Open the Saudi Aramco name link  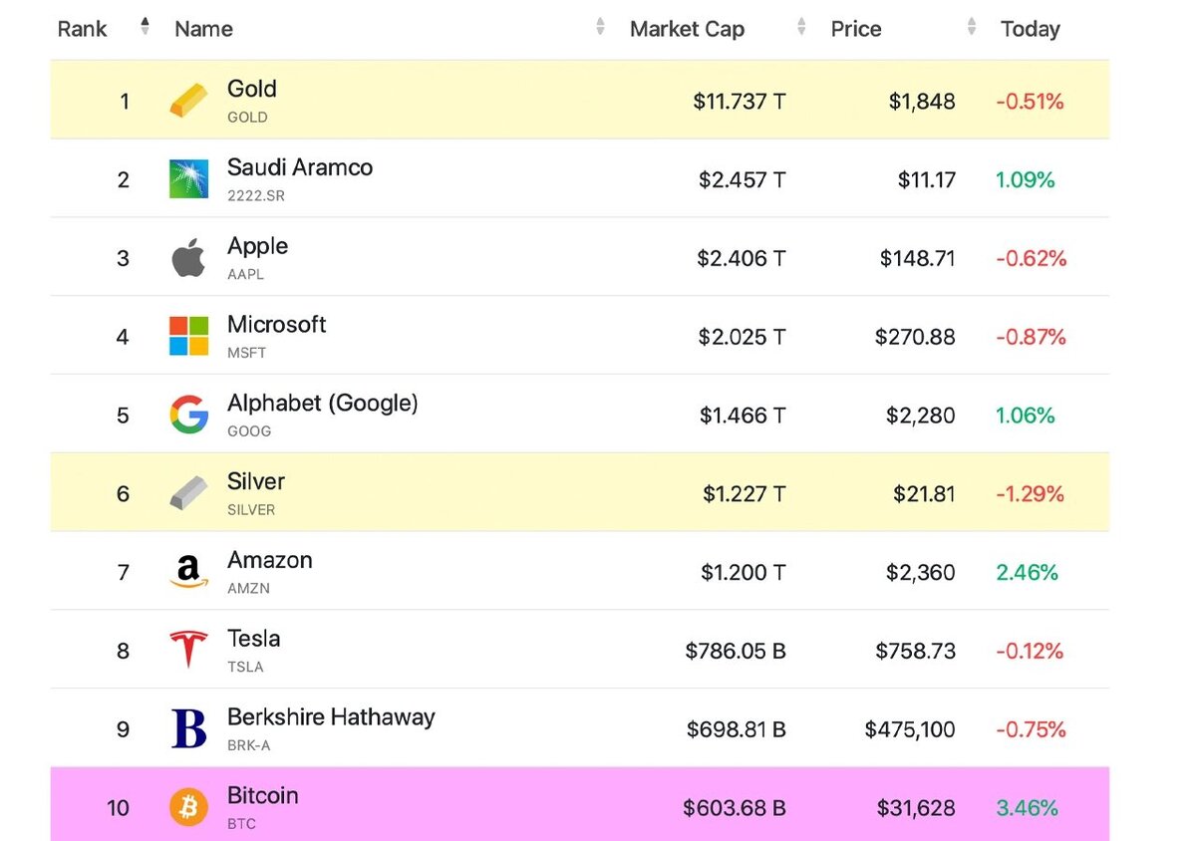299,167
